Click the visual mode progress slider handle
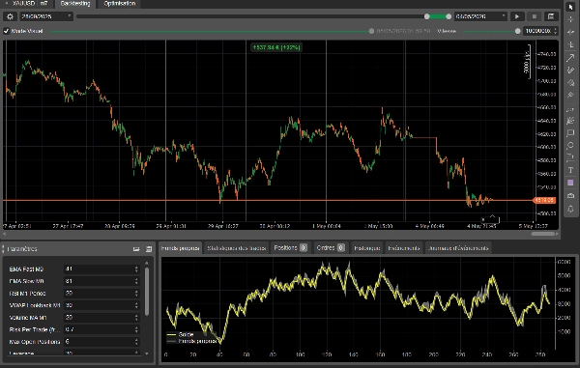Image resolution: width=580 pixels, height=368 pixels. tap(371, 32)
